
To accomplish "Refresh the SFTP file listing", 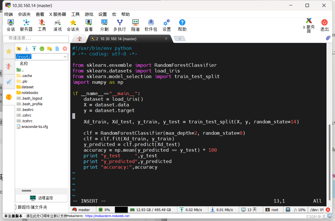I will coord(42,48).
